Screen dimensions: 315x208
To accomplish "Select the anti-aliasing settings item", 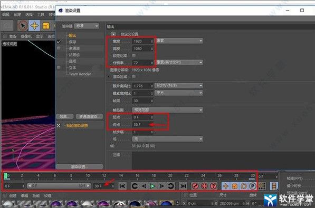I will point(74,55).
